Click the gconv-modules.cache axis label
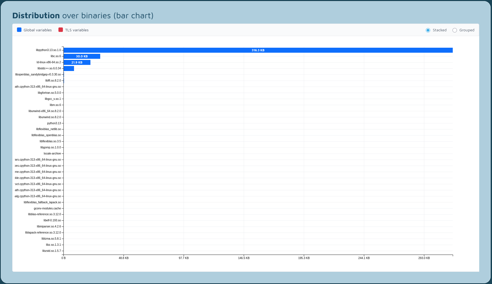The image size is (492, 284). tap(47, 209)
